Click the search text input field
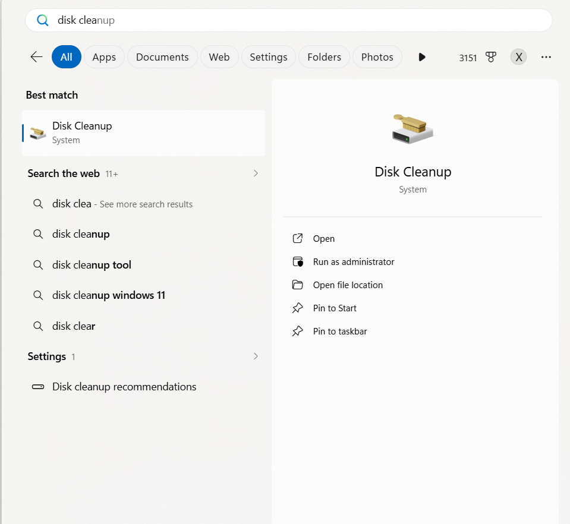Viewport: 570px width, 524px height. click(x=297, y=20)
